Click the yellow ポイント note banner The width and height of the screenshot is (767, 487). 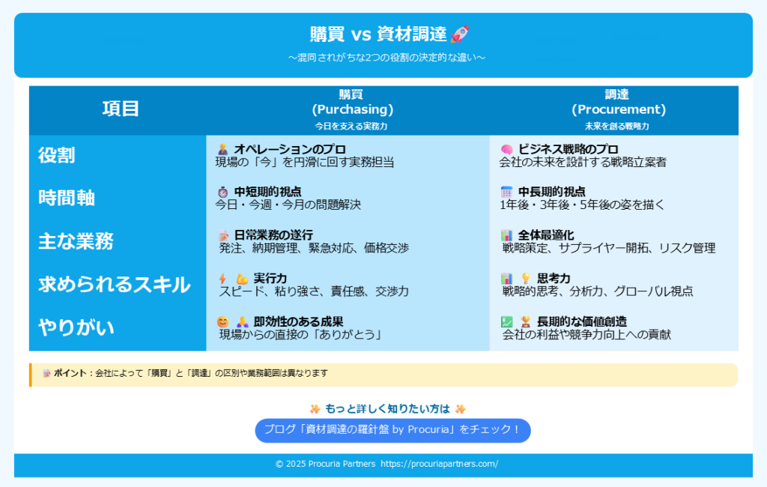(383, 373)
